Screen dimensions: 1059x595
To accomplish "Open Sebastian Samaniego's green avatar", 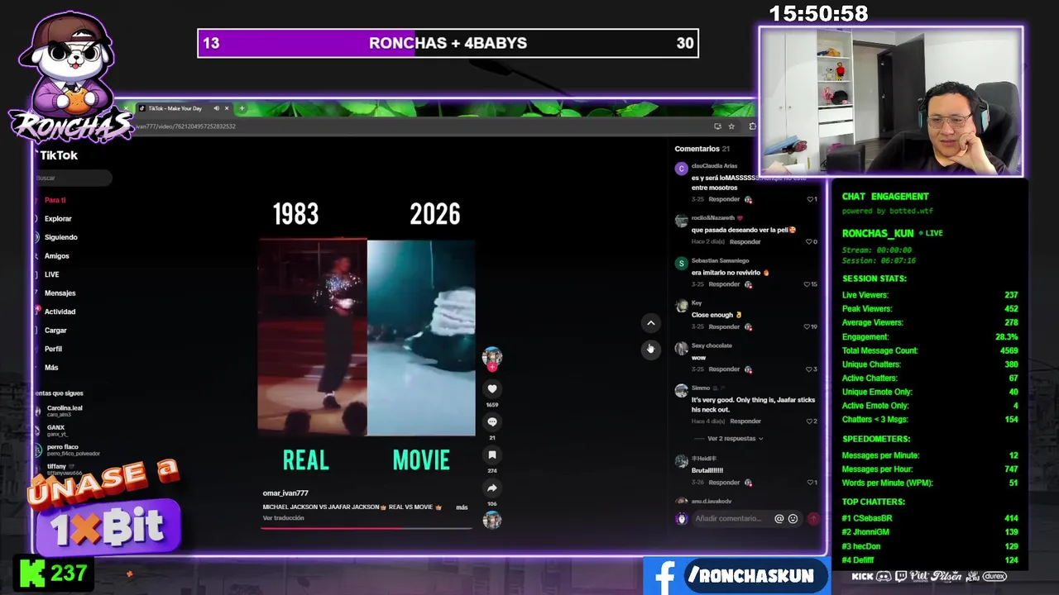I will (x=681, y=264).
